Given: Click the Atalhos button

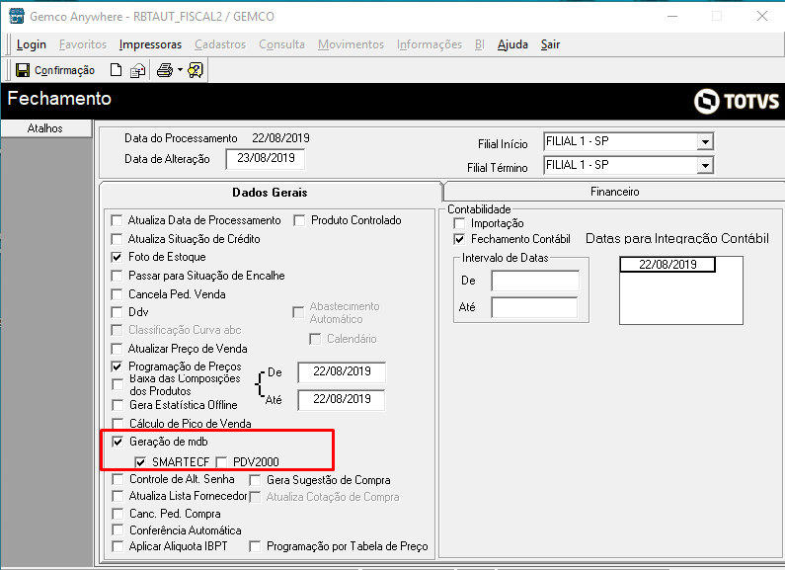Looking at the screenshot, I should (x=45, y=128).
